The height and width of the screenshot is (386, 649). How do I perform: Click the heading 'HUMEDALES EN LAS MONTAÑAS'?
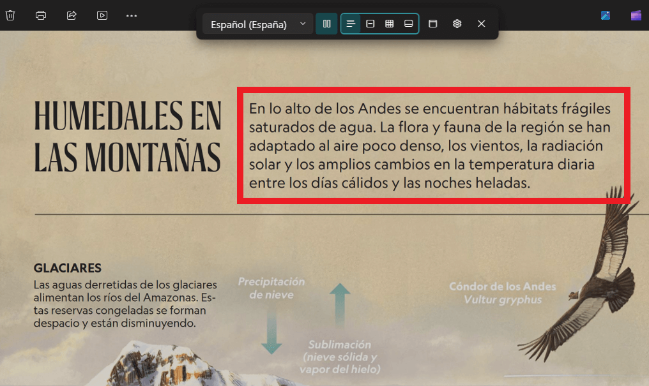point(128,137)
